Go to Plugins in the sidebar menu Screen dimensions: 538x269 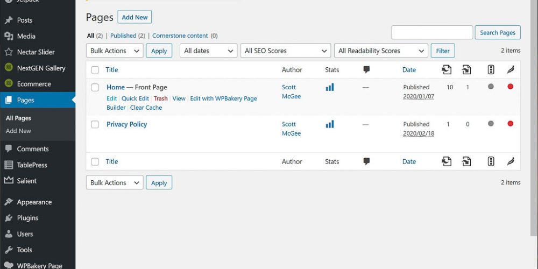point(27,218)
